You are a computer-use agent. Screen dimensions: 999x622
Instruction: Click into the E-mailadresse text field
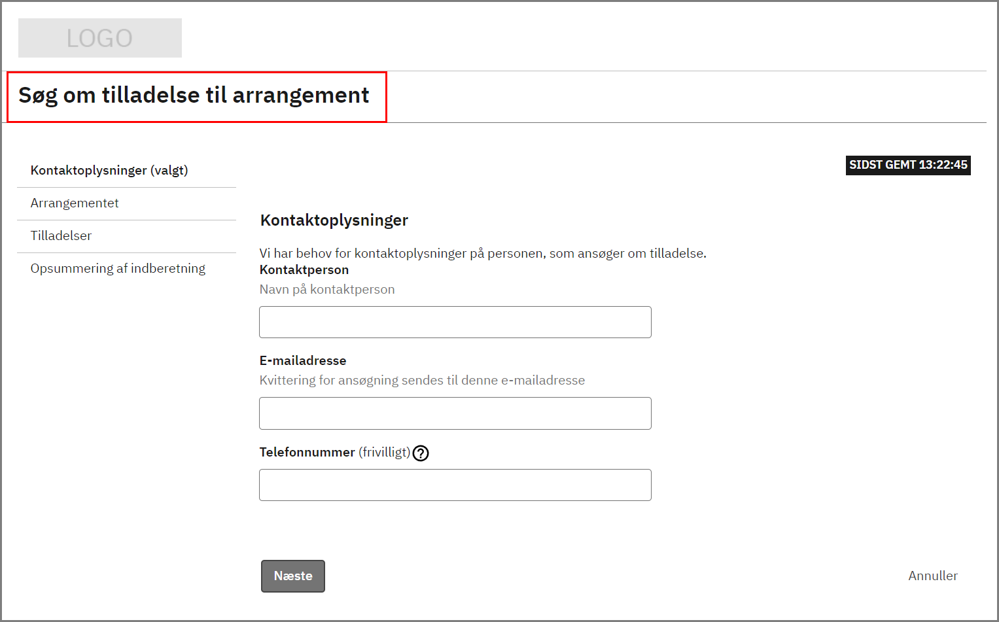pyautogui.click(x=455, y=413)
